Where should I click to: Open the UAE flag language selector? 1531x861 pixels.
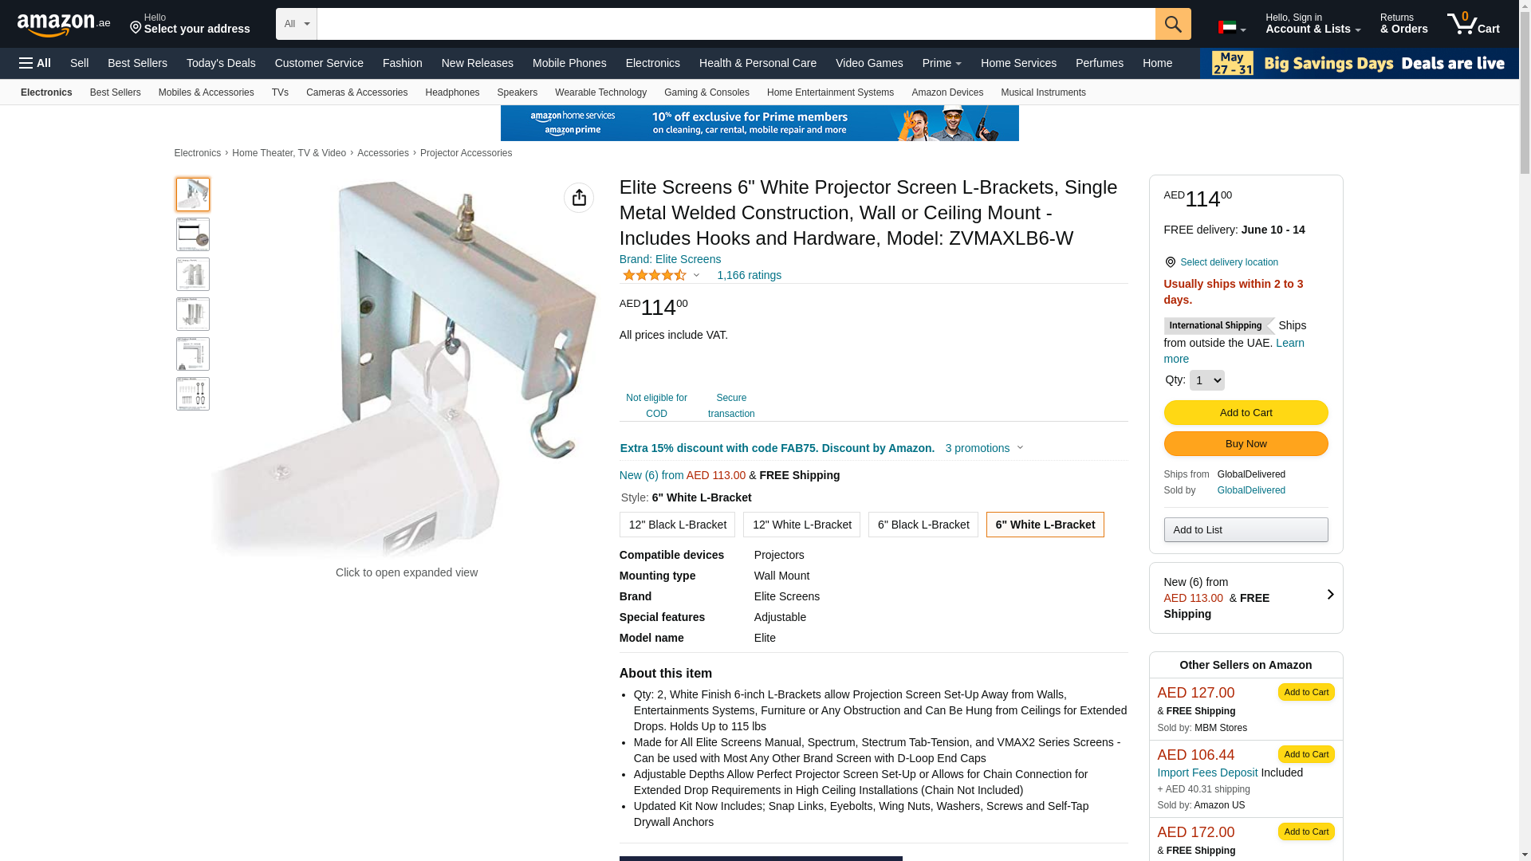1232,28
